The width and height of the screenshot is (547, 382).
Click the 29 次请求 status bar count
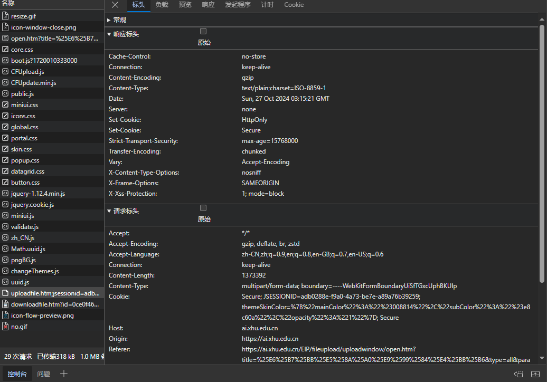click(x=18, y=357)
